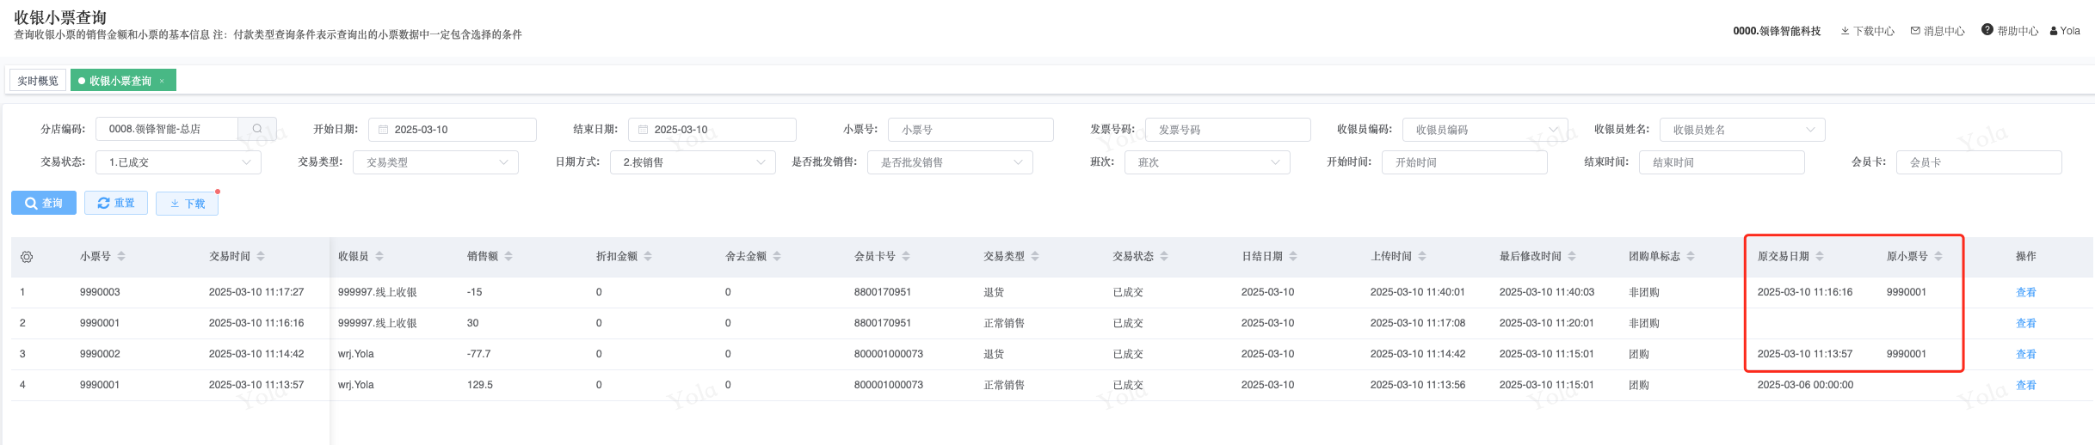The width and height of the screenshot is (2095, 445).
Task: Sort by 销售额 column arrows
Action: tap(508, 256)
